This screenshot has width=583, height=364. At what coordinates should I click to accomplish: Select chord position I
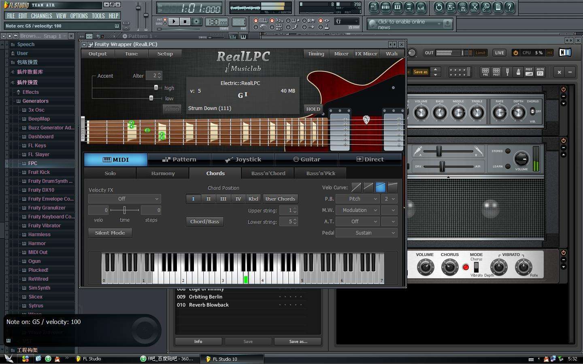(193, 199)
